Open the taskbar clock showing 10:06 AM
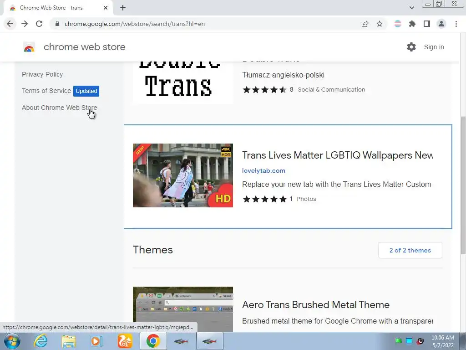The height and width of the screenshot is (350, 466). (442, 341)
